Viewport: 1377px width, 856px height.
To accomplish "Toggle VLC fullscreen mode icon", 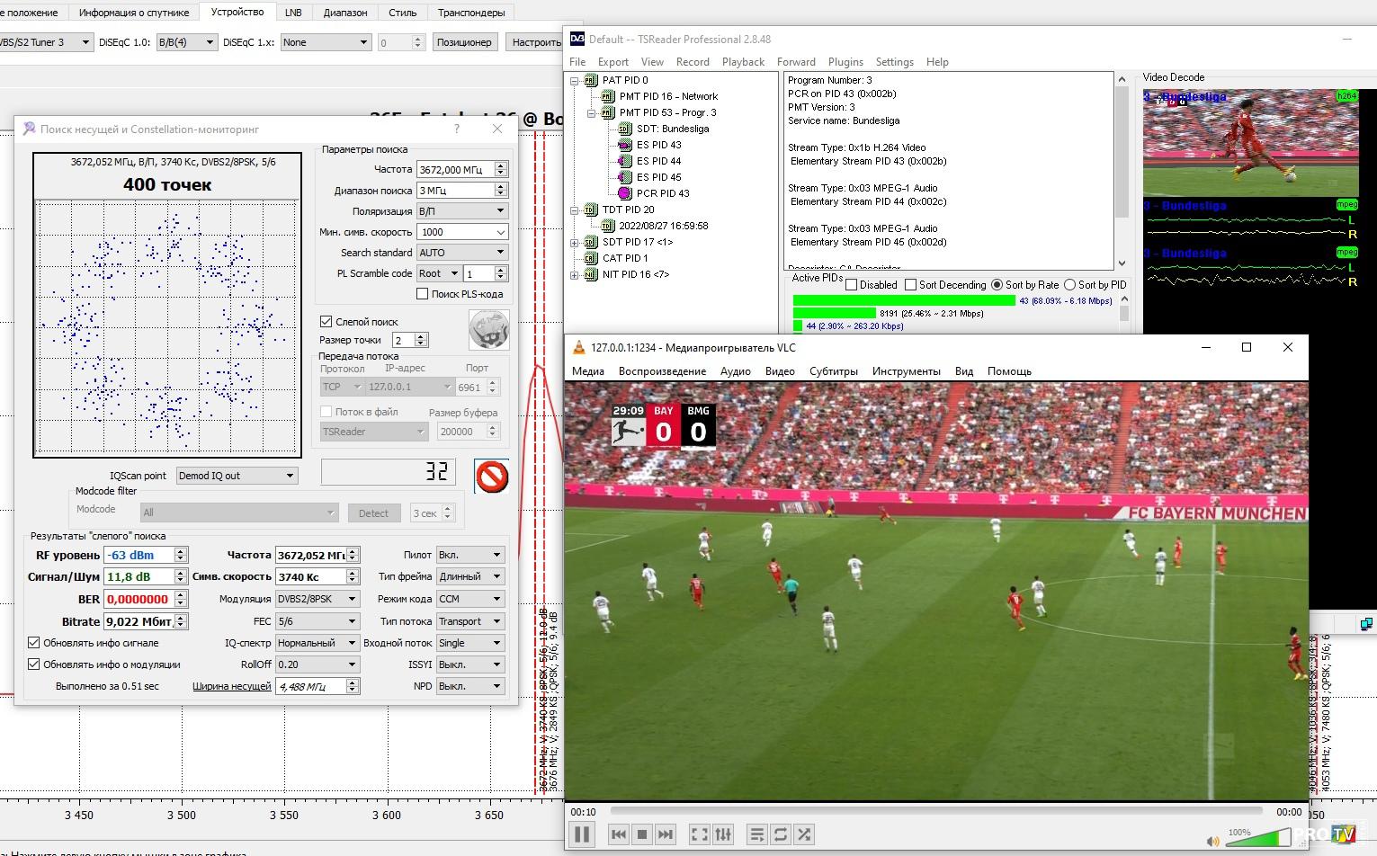I will (699, 834).
